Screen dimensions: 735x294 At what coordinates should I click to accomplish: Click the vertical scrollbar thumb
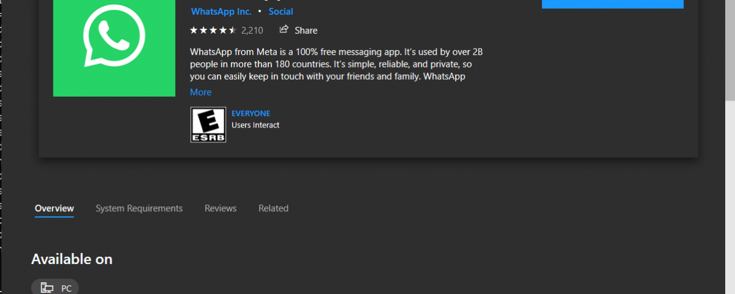(730, 49)
